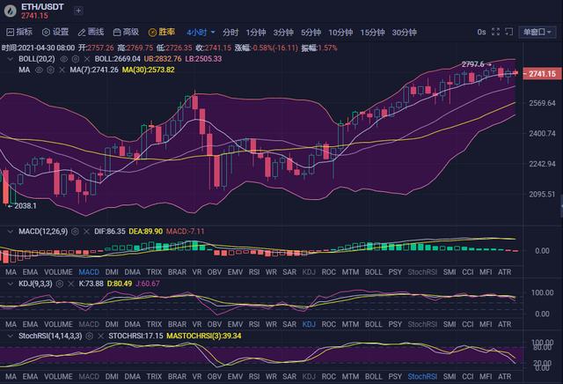The width and height of the screenshot is (563, 384).
Task: Open settings gear for BOLL indicator
Action: 76,59
